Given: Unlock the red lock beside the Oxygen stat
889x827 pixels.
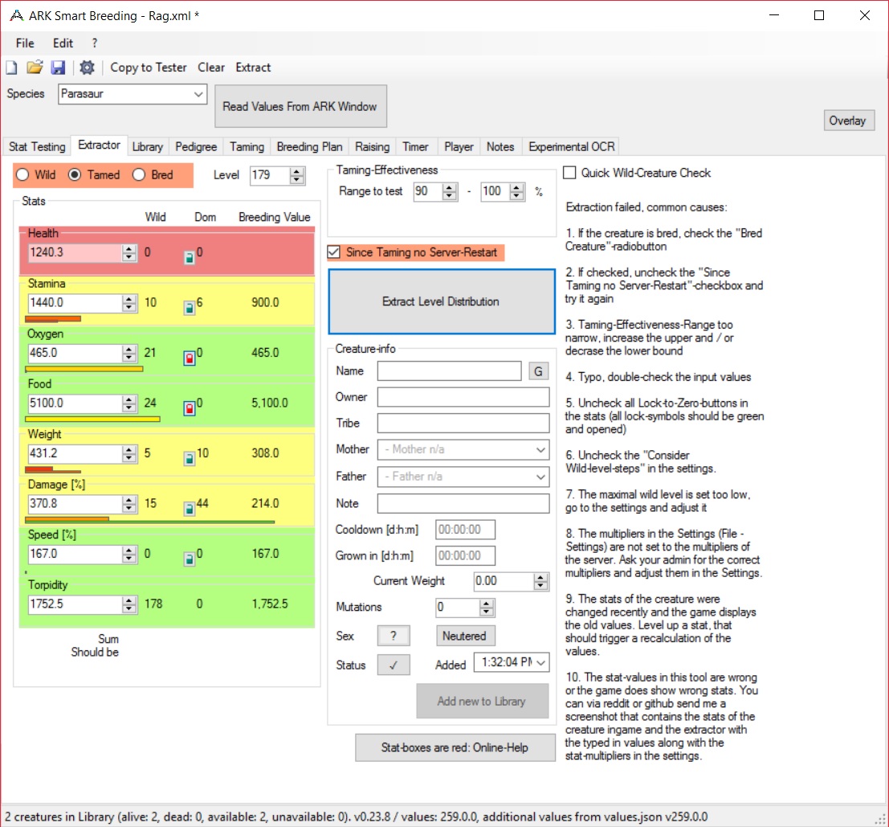Looking at the screenshot, I should [190, 358].
